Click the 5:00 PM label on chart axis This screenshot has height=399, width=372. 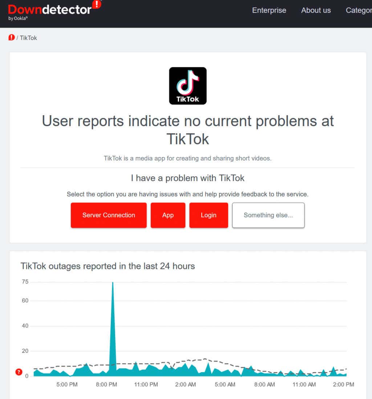[x=67, y=384]
